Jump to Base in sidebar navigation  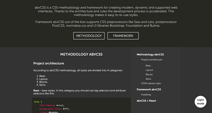tap(148, 66)
